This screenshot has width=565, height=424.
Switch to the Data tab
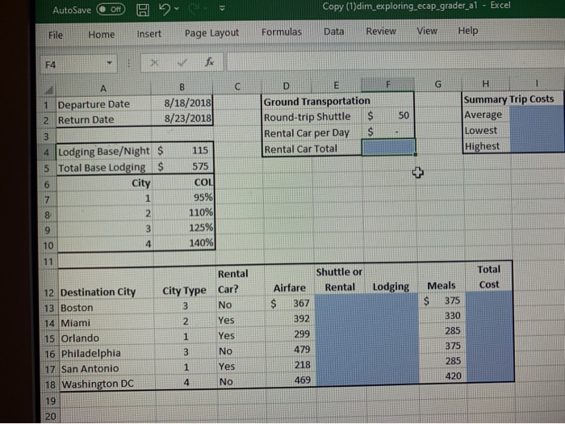coord(333,31)
